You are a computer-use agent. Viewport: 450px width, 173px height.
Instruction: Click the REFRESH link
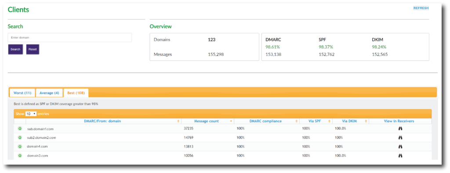(421, 8)
